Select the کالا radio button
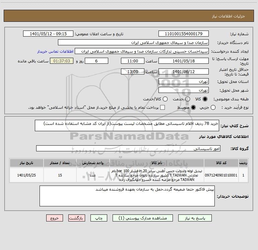Screen dimensions: 258x250 [x=205, y=99]
